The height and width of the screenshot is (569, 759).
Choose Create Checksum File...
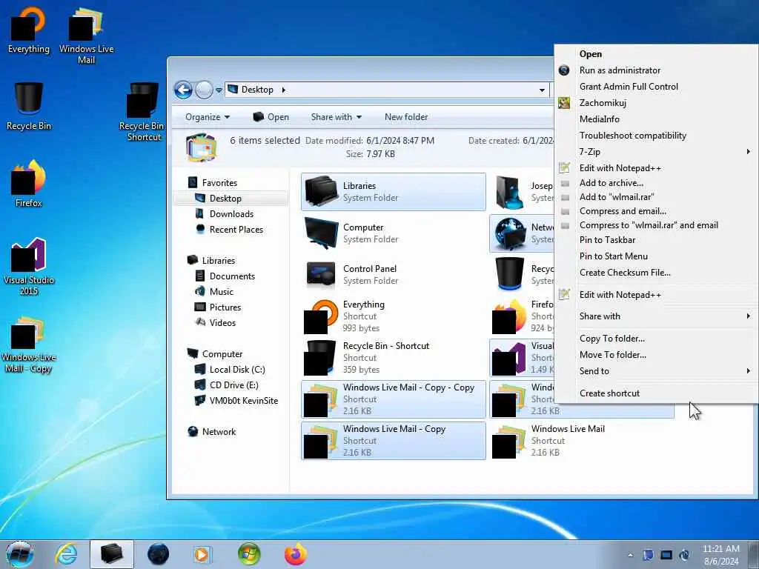pos(657,273)
